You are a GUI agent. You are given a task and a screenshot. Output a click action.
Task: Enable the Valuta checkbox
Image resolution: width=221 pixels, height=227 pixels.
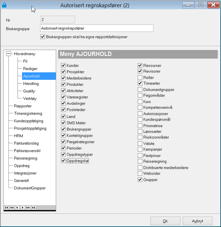coord(140,144)
